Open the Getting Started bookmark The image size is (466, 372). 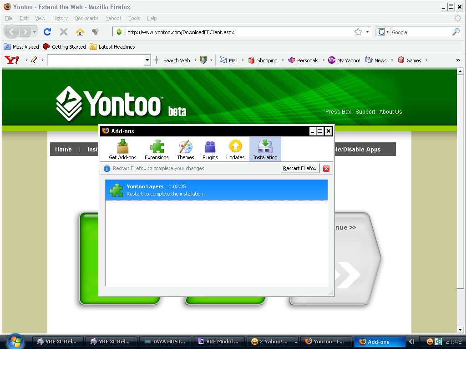(x=64, y=46)
